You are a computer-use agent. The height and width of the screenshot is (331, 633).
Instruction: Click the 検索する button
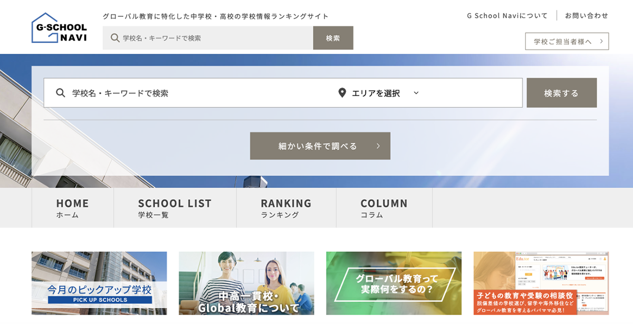561,93
